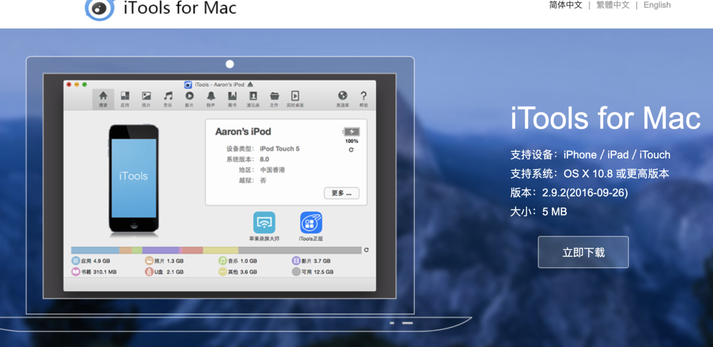Screen dimensions: 713x347
Task: Click the iTools for Mac header title
Action: [x=180, y=8]
